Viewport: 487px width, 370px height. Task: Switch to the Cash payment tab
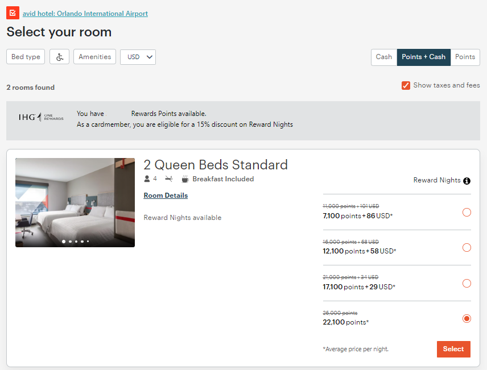coord(383,57)
